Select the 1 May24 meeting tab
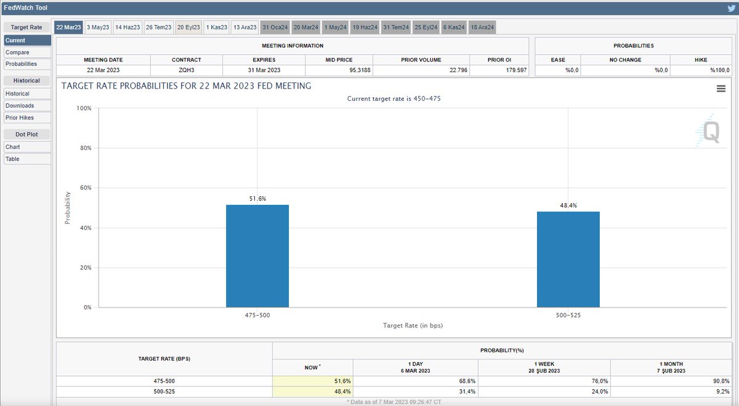Viewport: 739px width, 406px height. point(336,27)
